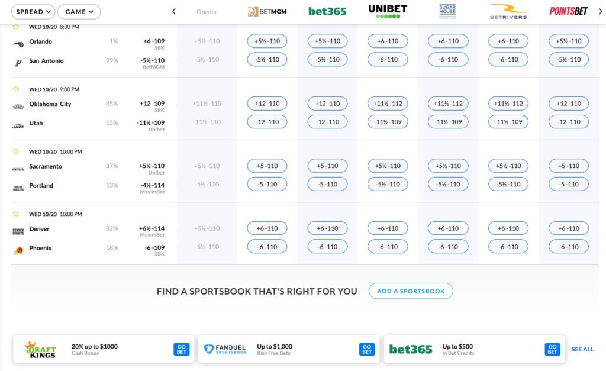This screenshot has height=371, width=606.
Task: Click the BetMGM logo column header
Action: point(267,12)
